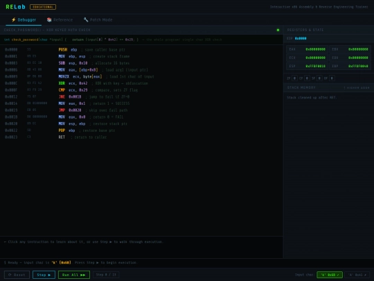
Task: Select the POP ebp instruction
Action: 141,130
